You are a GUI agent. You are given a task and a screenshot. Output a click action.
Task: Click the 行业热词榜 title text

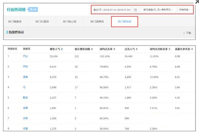pyautogui.click(x=16, y=10)
